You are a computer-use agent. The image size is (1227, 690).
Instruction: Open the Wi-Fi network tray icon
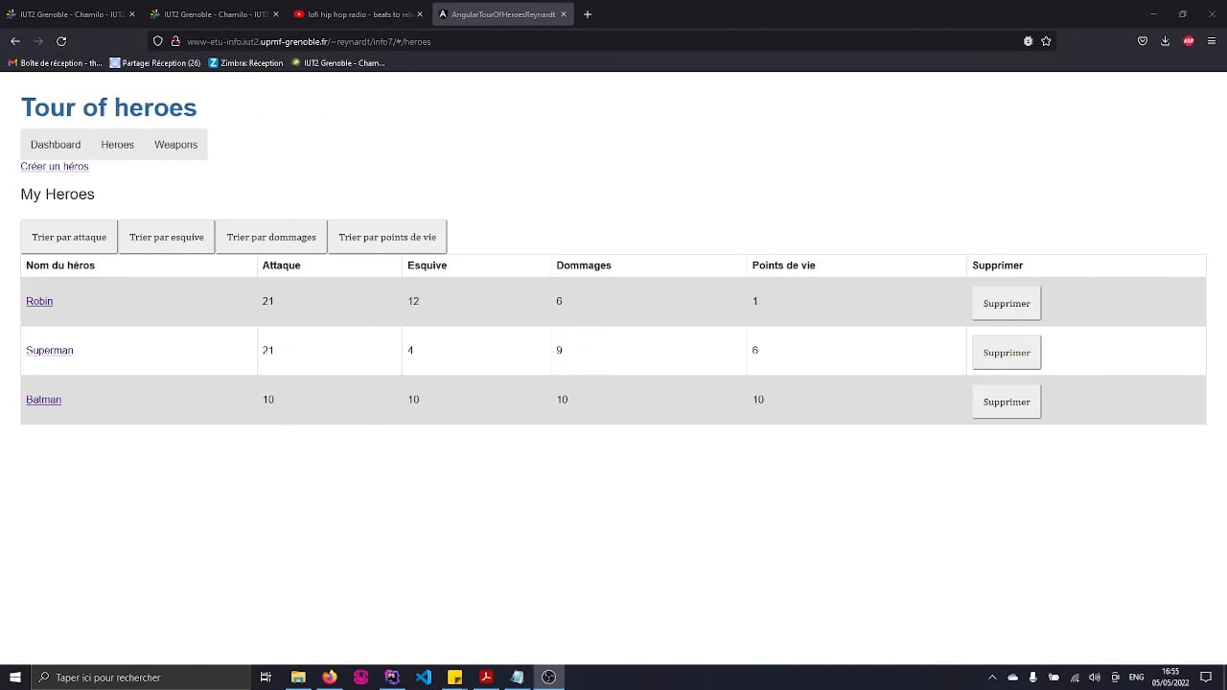1075,678
